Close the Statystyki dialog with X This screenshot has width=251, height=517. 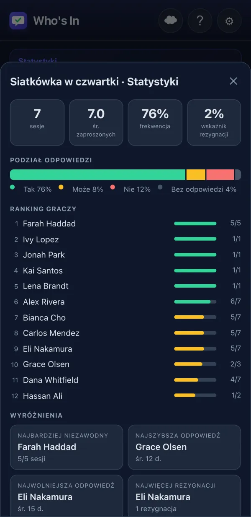click(233, 81)
